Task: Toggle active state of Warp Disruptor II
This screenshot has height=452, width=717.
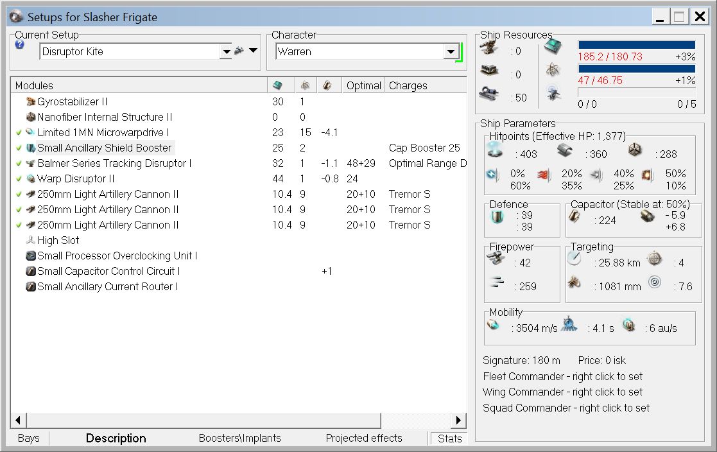Action: (19, 179)
